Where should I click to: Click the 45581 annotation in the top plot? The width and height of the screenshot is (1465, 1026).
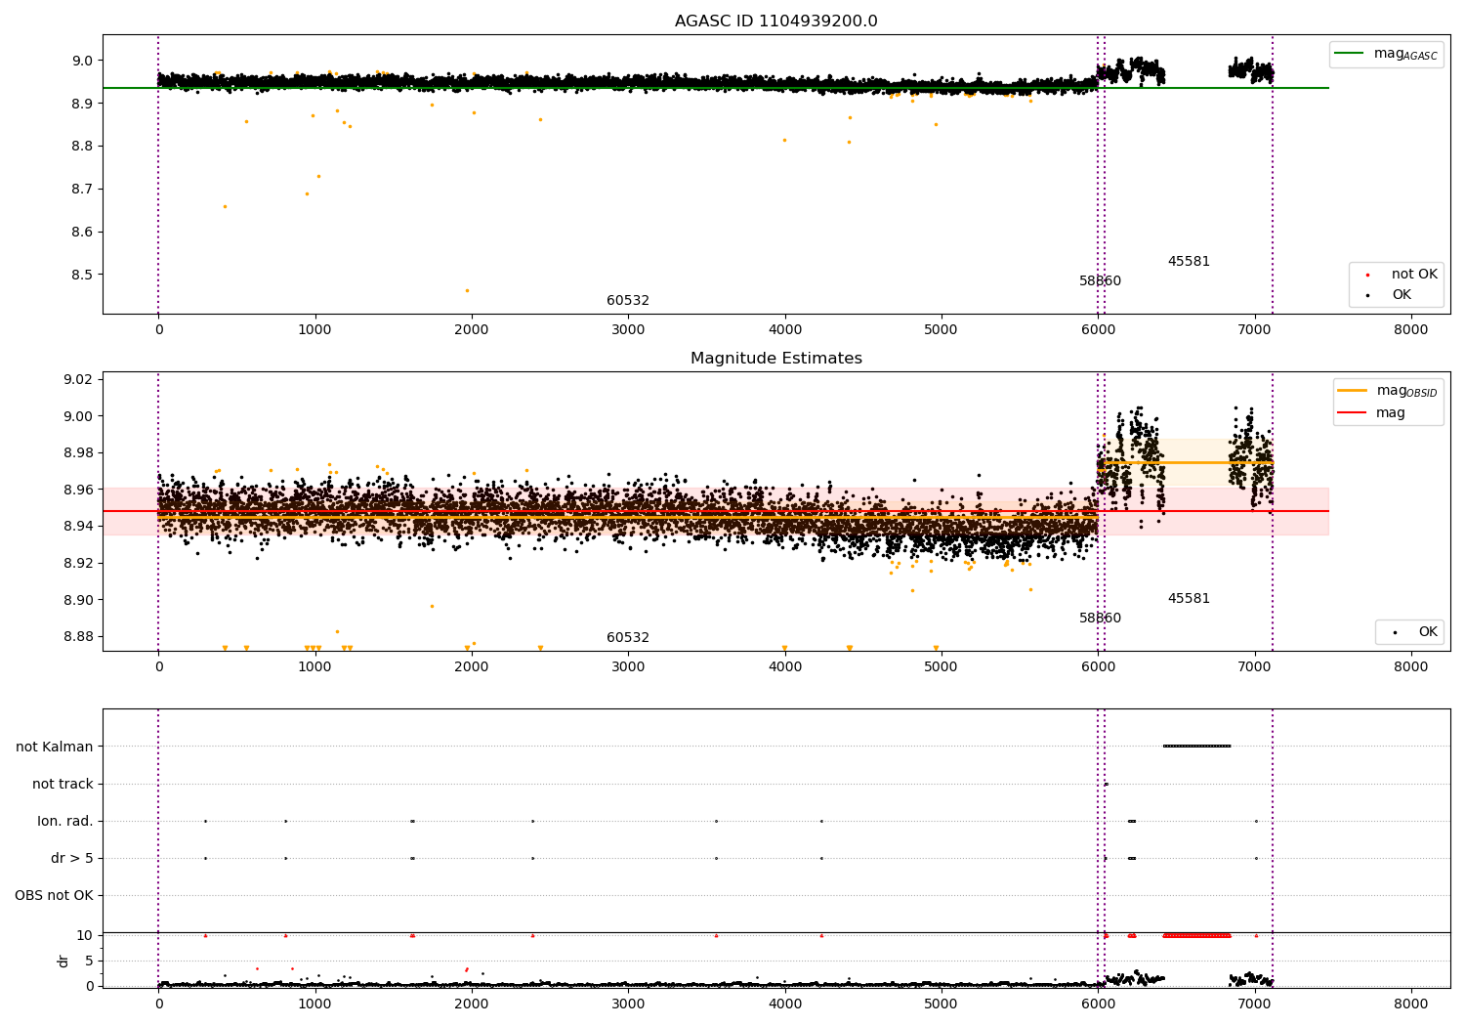1189,262
